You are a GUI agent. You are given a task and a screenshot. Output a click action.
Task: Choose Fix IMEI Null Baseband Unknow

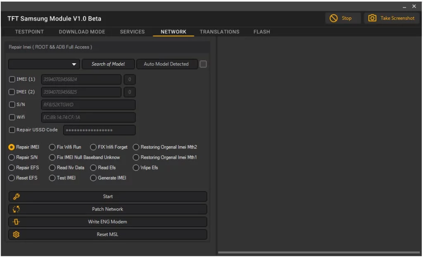click(52, 157)
